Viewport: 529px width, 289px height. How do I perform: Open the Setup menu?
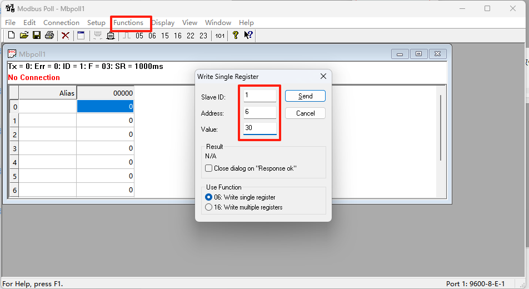[96, 23]
